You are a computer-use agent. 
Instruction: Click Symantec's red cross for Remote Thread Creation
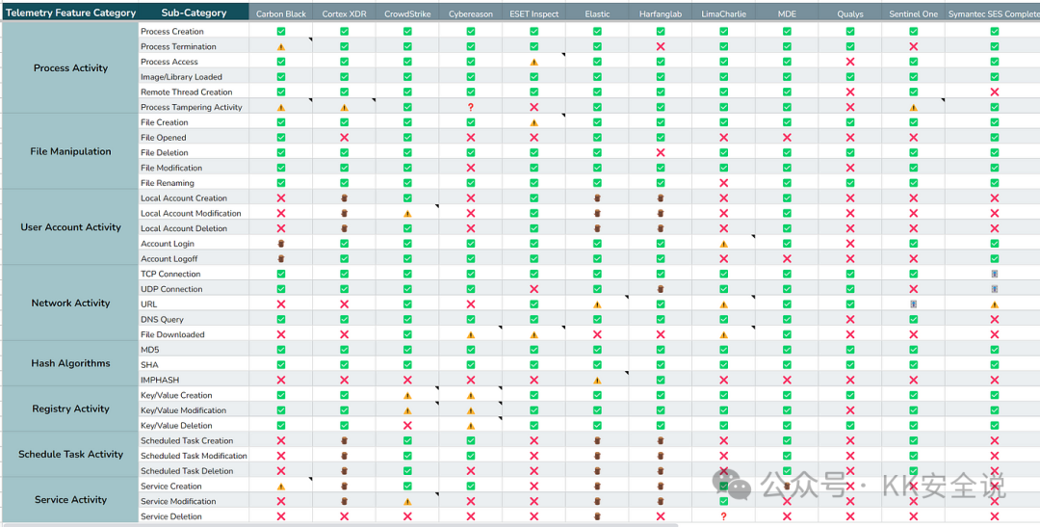tap(994, 92)
